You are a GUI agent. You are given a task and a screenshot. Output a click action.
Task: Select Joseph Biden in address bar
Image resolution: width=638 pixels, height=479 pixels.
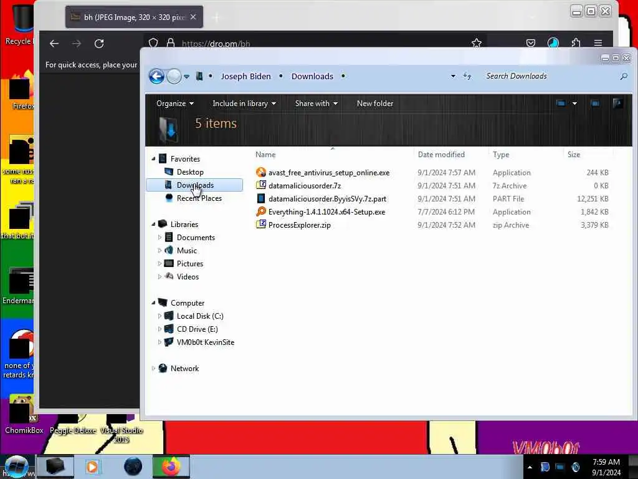coord(245,76)
